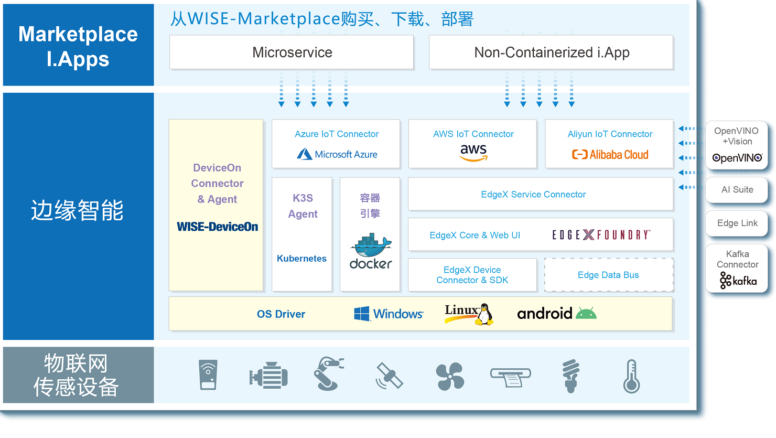Open the AWS IoT Connector label
This screenshot has height=438, width=776.
click(x=473, y=134)
